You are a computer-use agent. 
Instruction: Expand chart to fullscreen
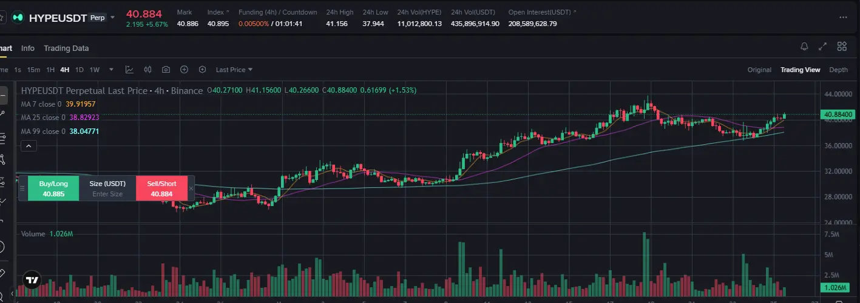(x=823, y=47)
